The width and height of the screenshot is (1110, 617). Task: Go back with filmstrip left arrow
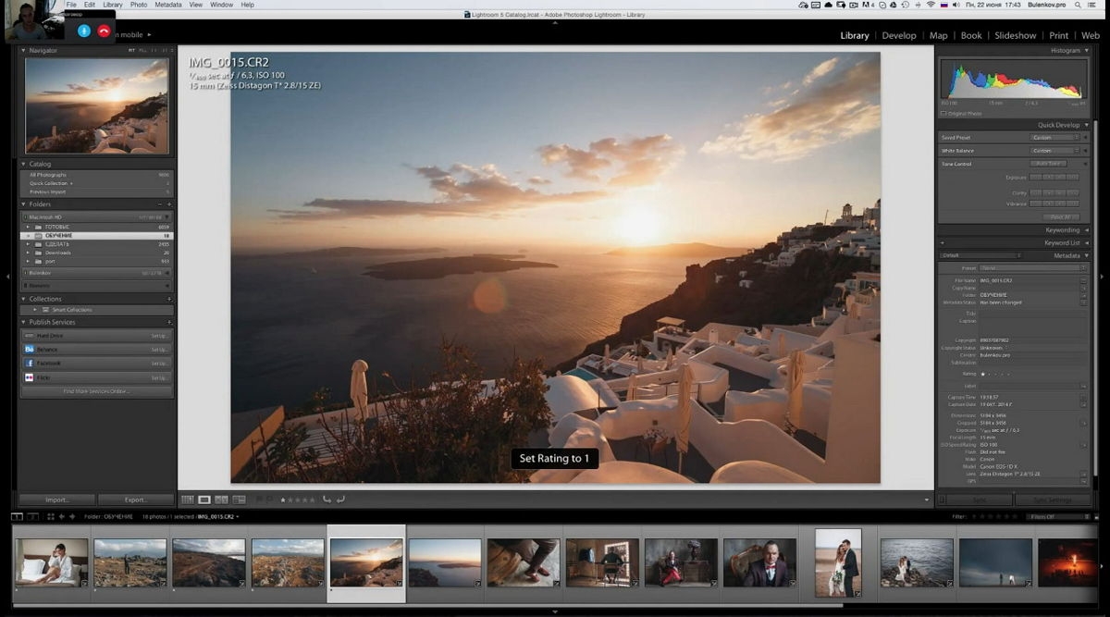point(62,516)
